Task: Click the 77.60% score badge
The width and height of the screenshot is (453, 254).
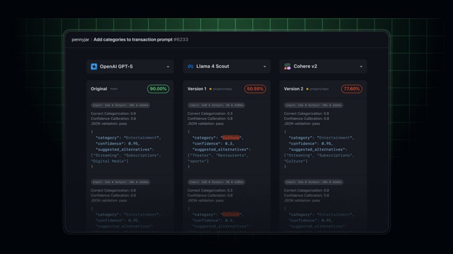Action: point(352,89)
